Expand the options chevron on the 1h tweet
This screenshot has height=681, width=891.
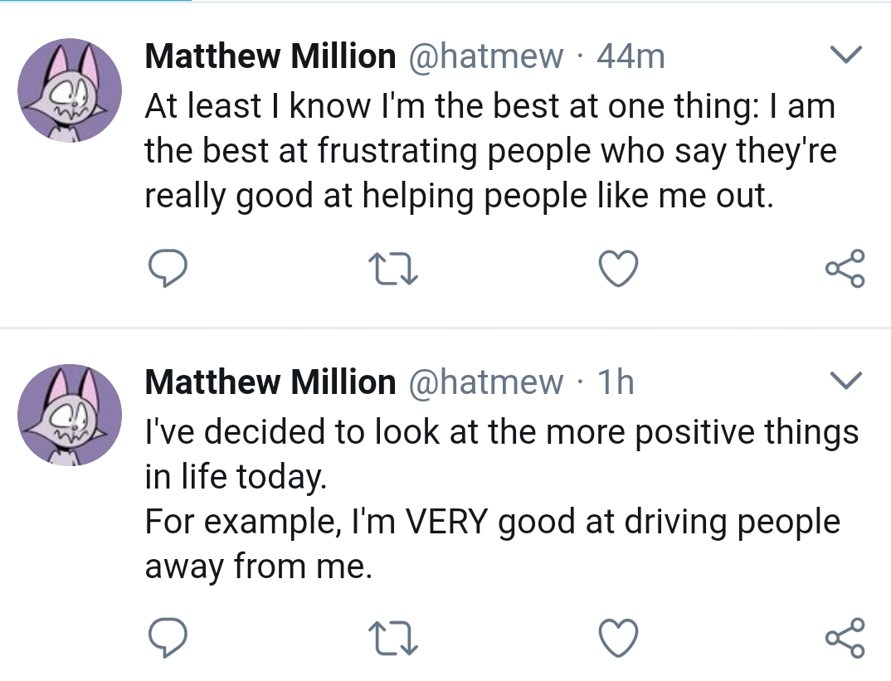tap(846, 382)
